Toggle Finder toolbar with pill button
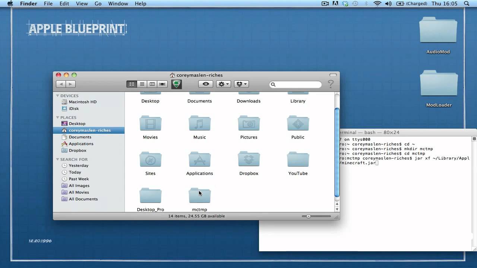Image resolution: width=477 pixels, height=268 pixels. pyautogui.click(x=333, y=75)
